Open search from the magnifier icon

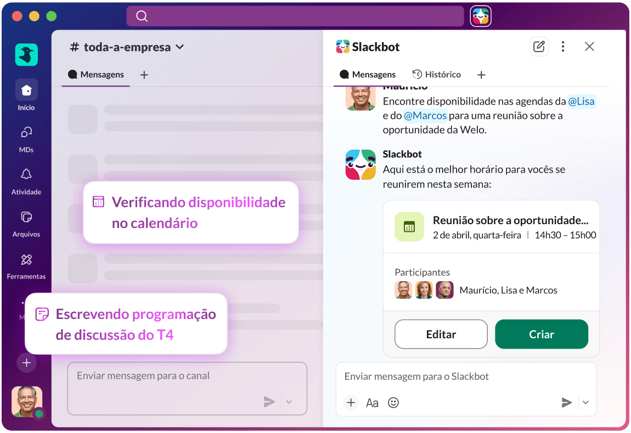tap(142, 16)
